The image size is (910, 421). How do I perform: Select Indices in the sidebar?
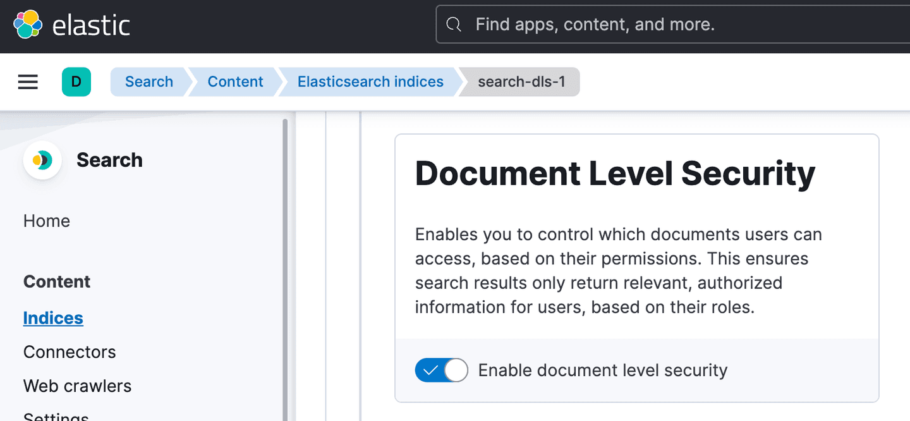click(x=53, y=318)
